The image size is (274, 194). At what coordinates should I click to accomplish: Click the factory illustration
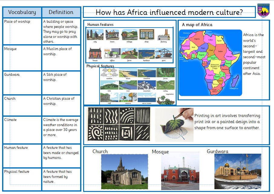tap(164, 35)
